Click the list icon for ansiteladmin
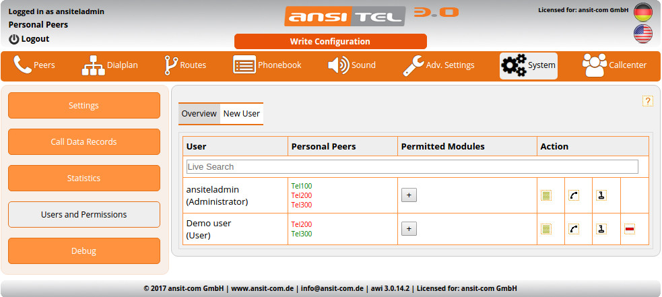 [546, 195]
